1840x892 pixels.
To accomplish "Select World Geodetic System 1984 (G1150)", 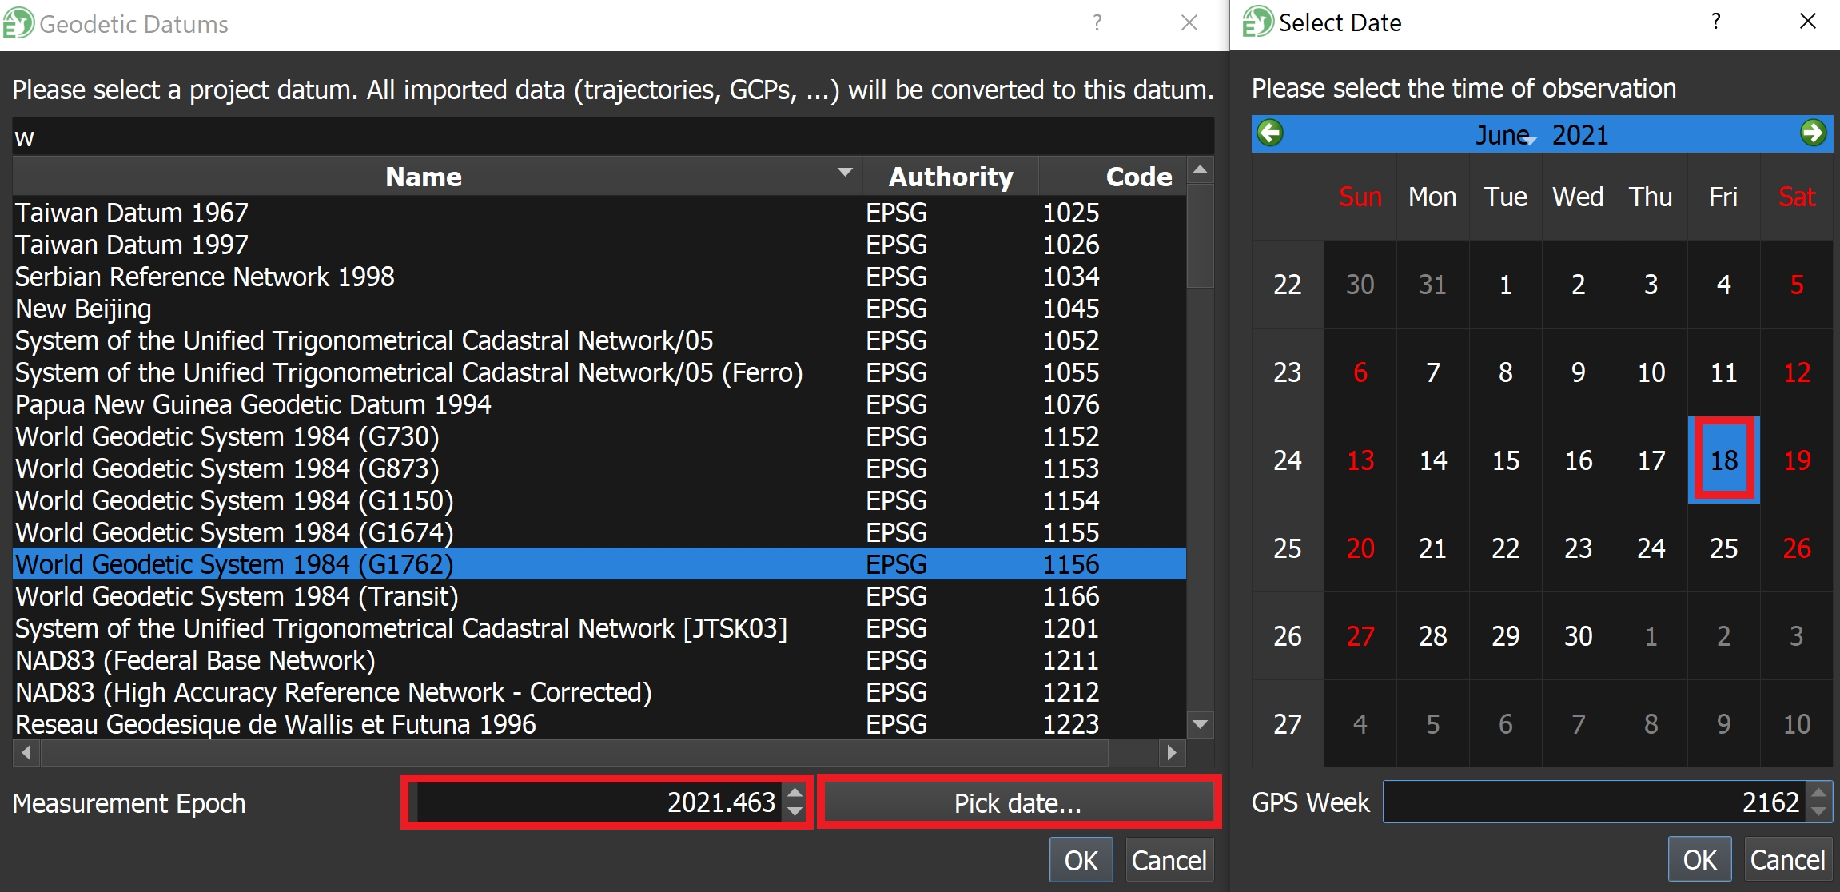I will point(599,500).
